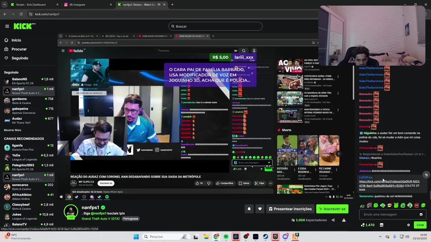Click the Portuguese language tag
The image size is (431, 242).
[131, 218]
